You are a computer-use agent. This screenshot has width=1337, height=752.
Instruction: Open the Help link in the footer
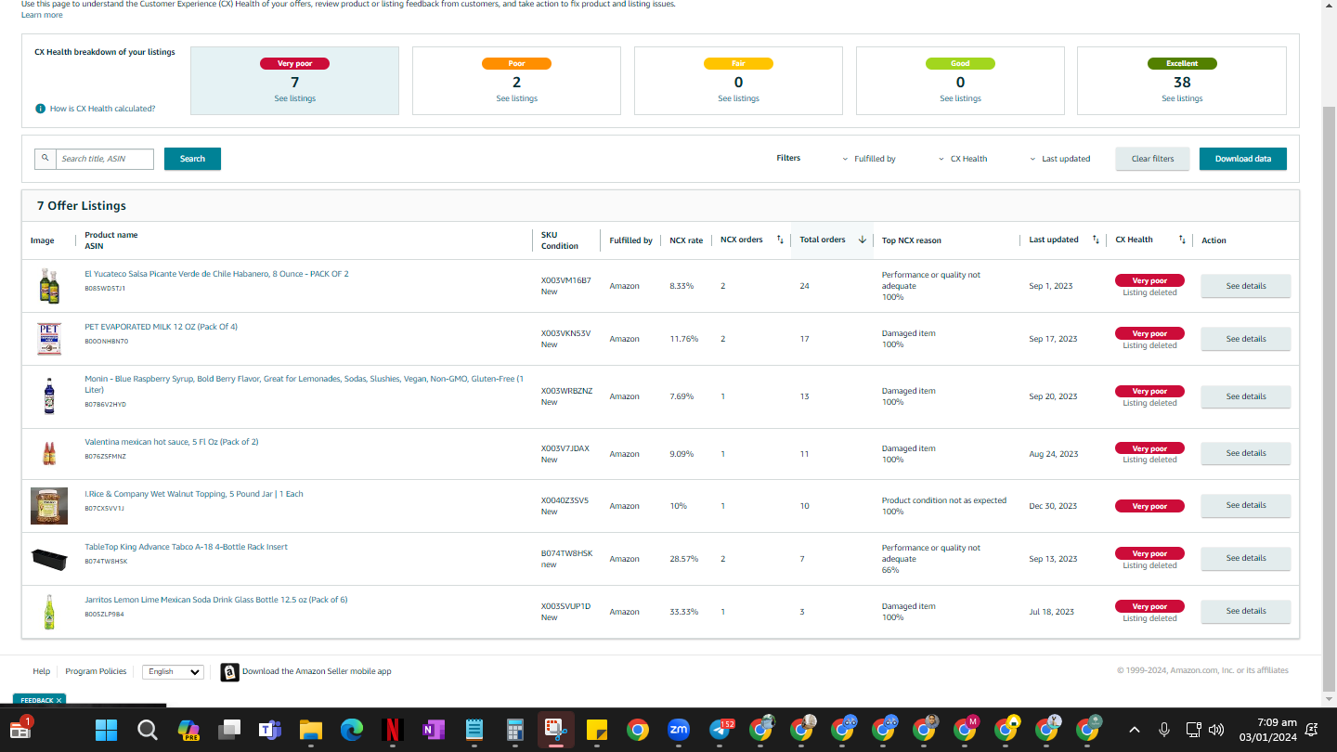click(41, 671)
